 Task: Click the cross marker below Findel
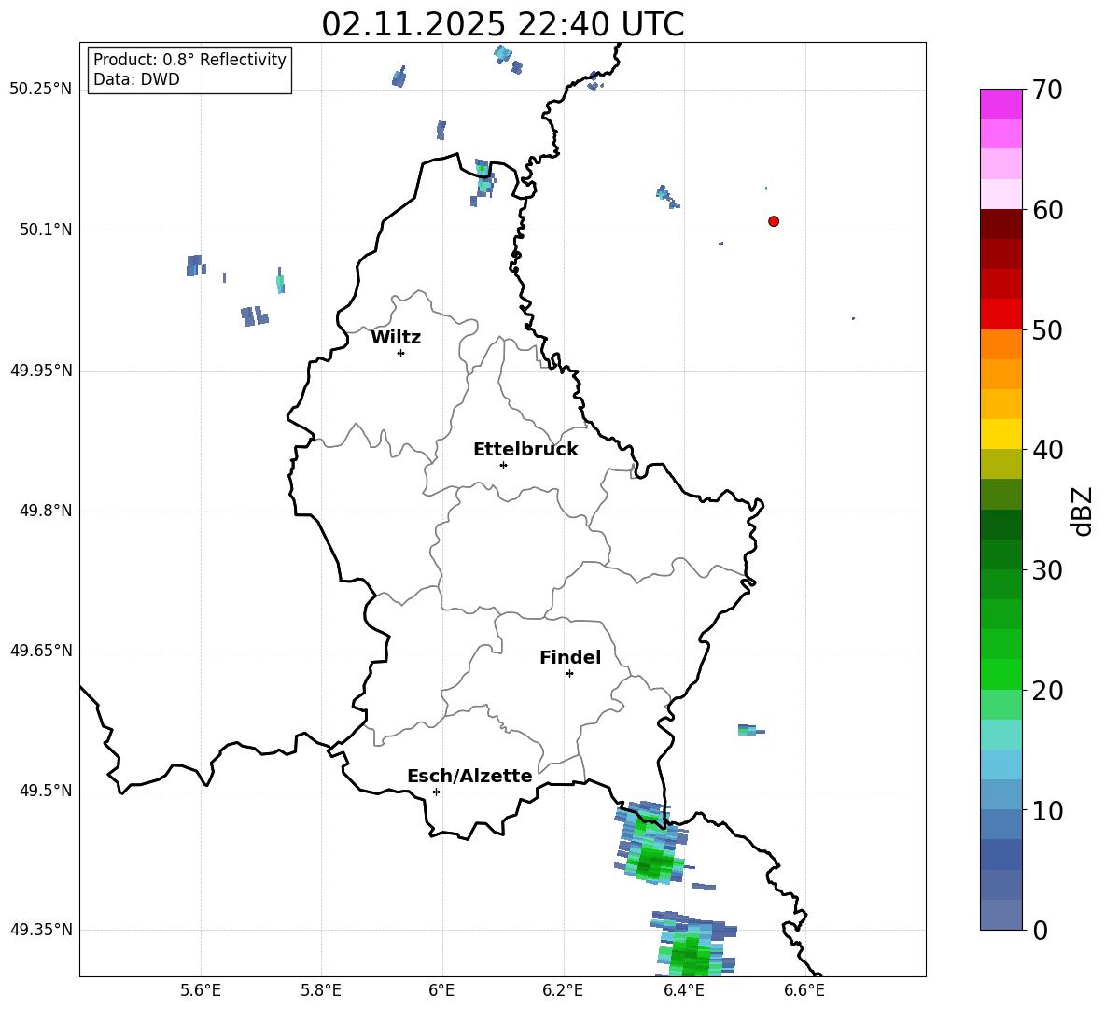click(570, 674)
